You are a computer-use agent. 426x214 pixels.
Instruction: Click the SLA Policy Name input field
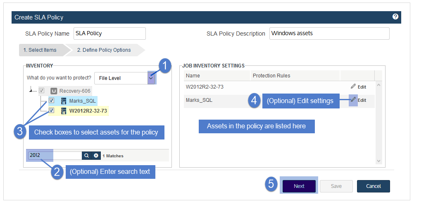coord(109,34)
